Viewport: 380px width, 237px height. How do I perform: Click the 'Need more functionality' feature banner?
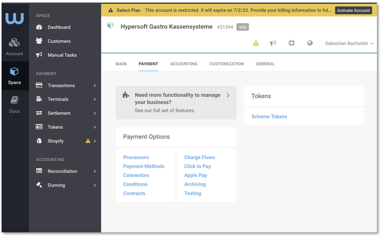point(176,102)
